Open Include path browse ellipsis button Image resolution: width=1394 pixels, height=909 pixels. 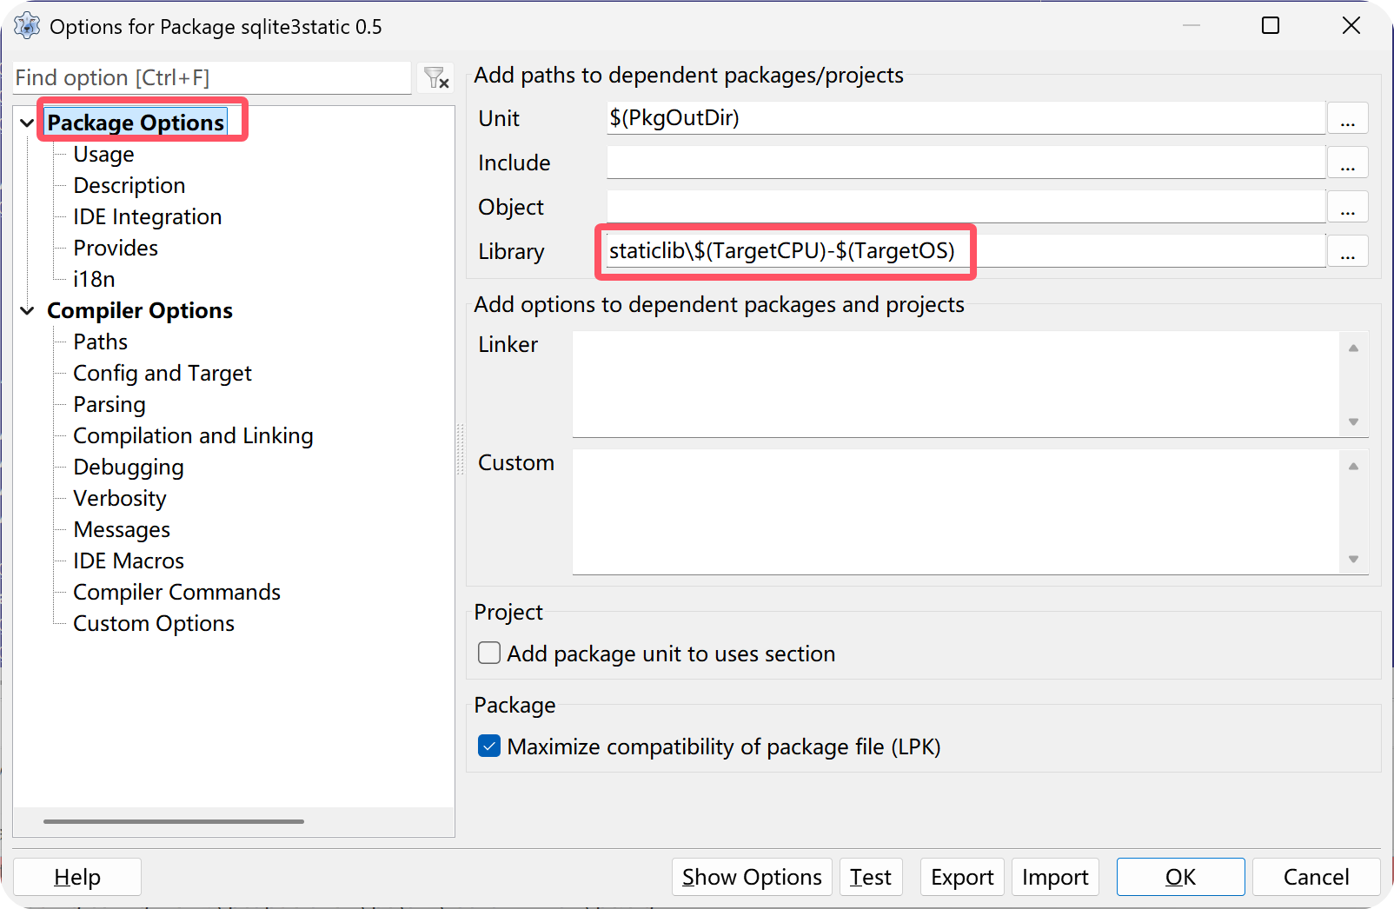pyautogui.click(x=1347, y=163)
